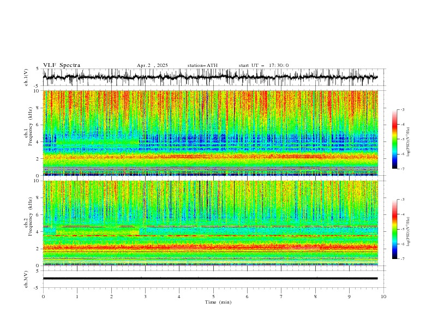The image size is (432, 333).
Task: Click the color scale bar beside ch.1 spectrogram
Action: pos(395,139)
